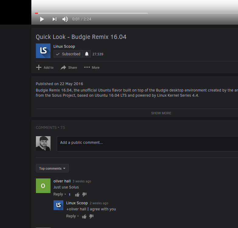Click the '3 weeks ago' timestamp

82,181
